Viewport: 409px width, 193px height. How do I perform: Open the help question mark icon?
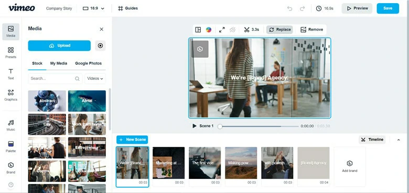point(10,185)
